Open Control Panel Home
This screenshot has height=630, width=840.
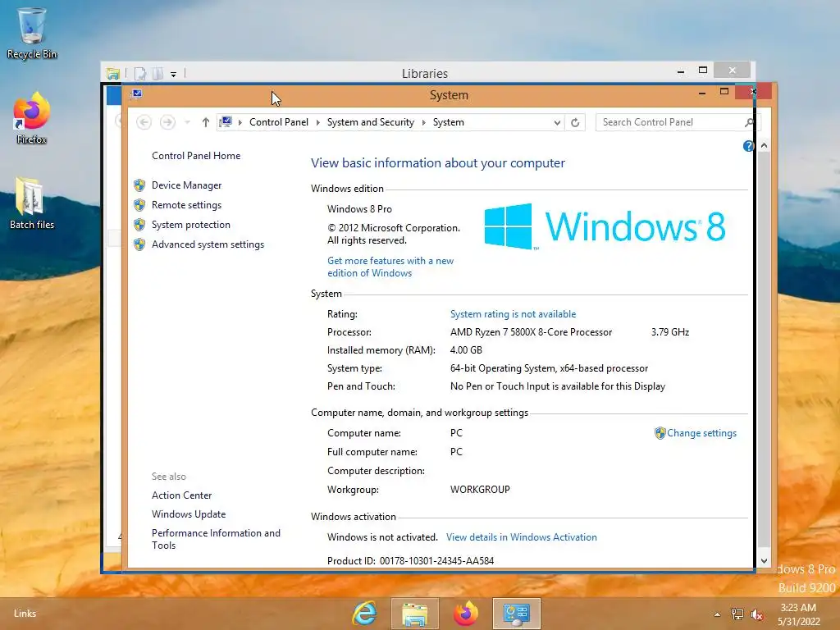click(196, 156)
